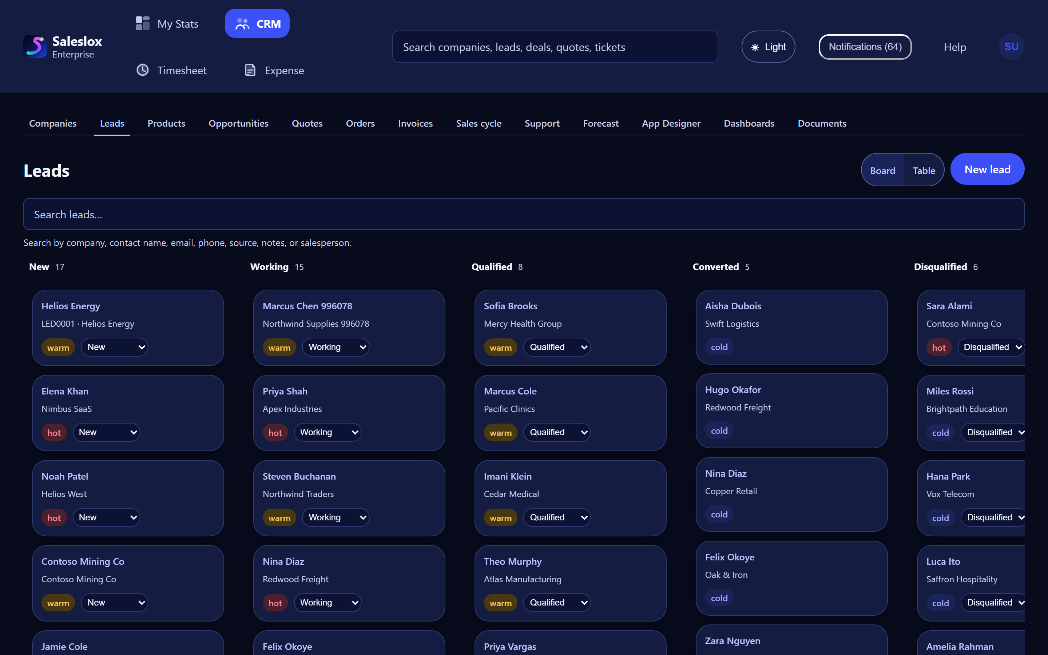Switch to Table view
Image resolution: width=1048 pixels, height=655 pixels.
click(924, 170)
